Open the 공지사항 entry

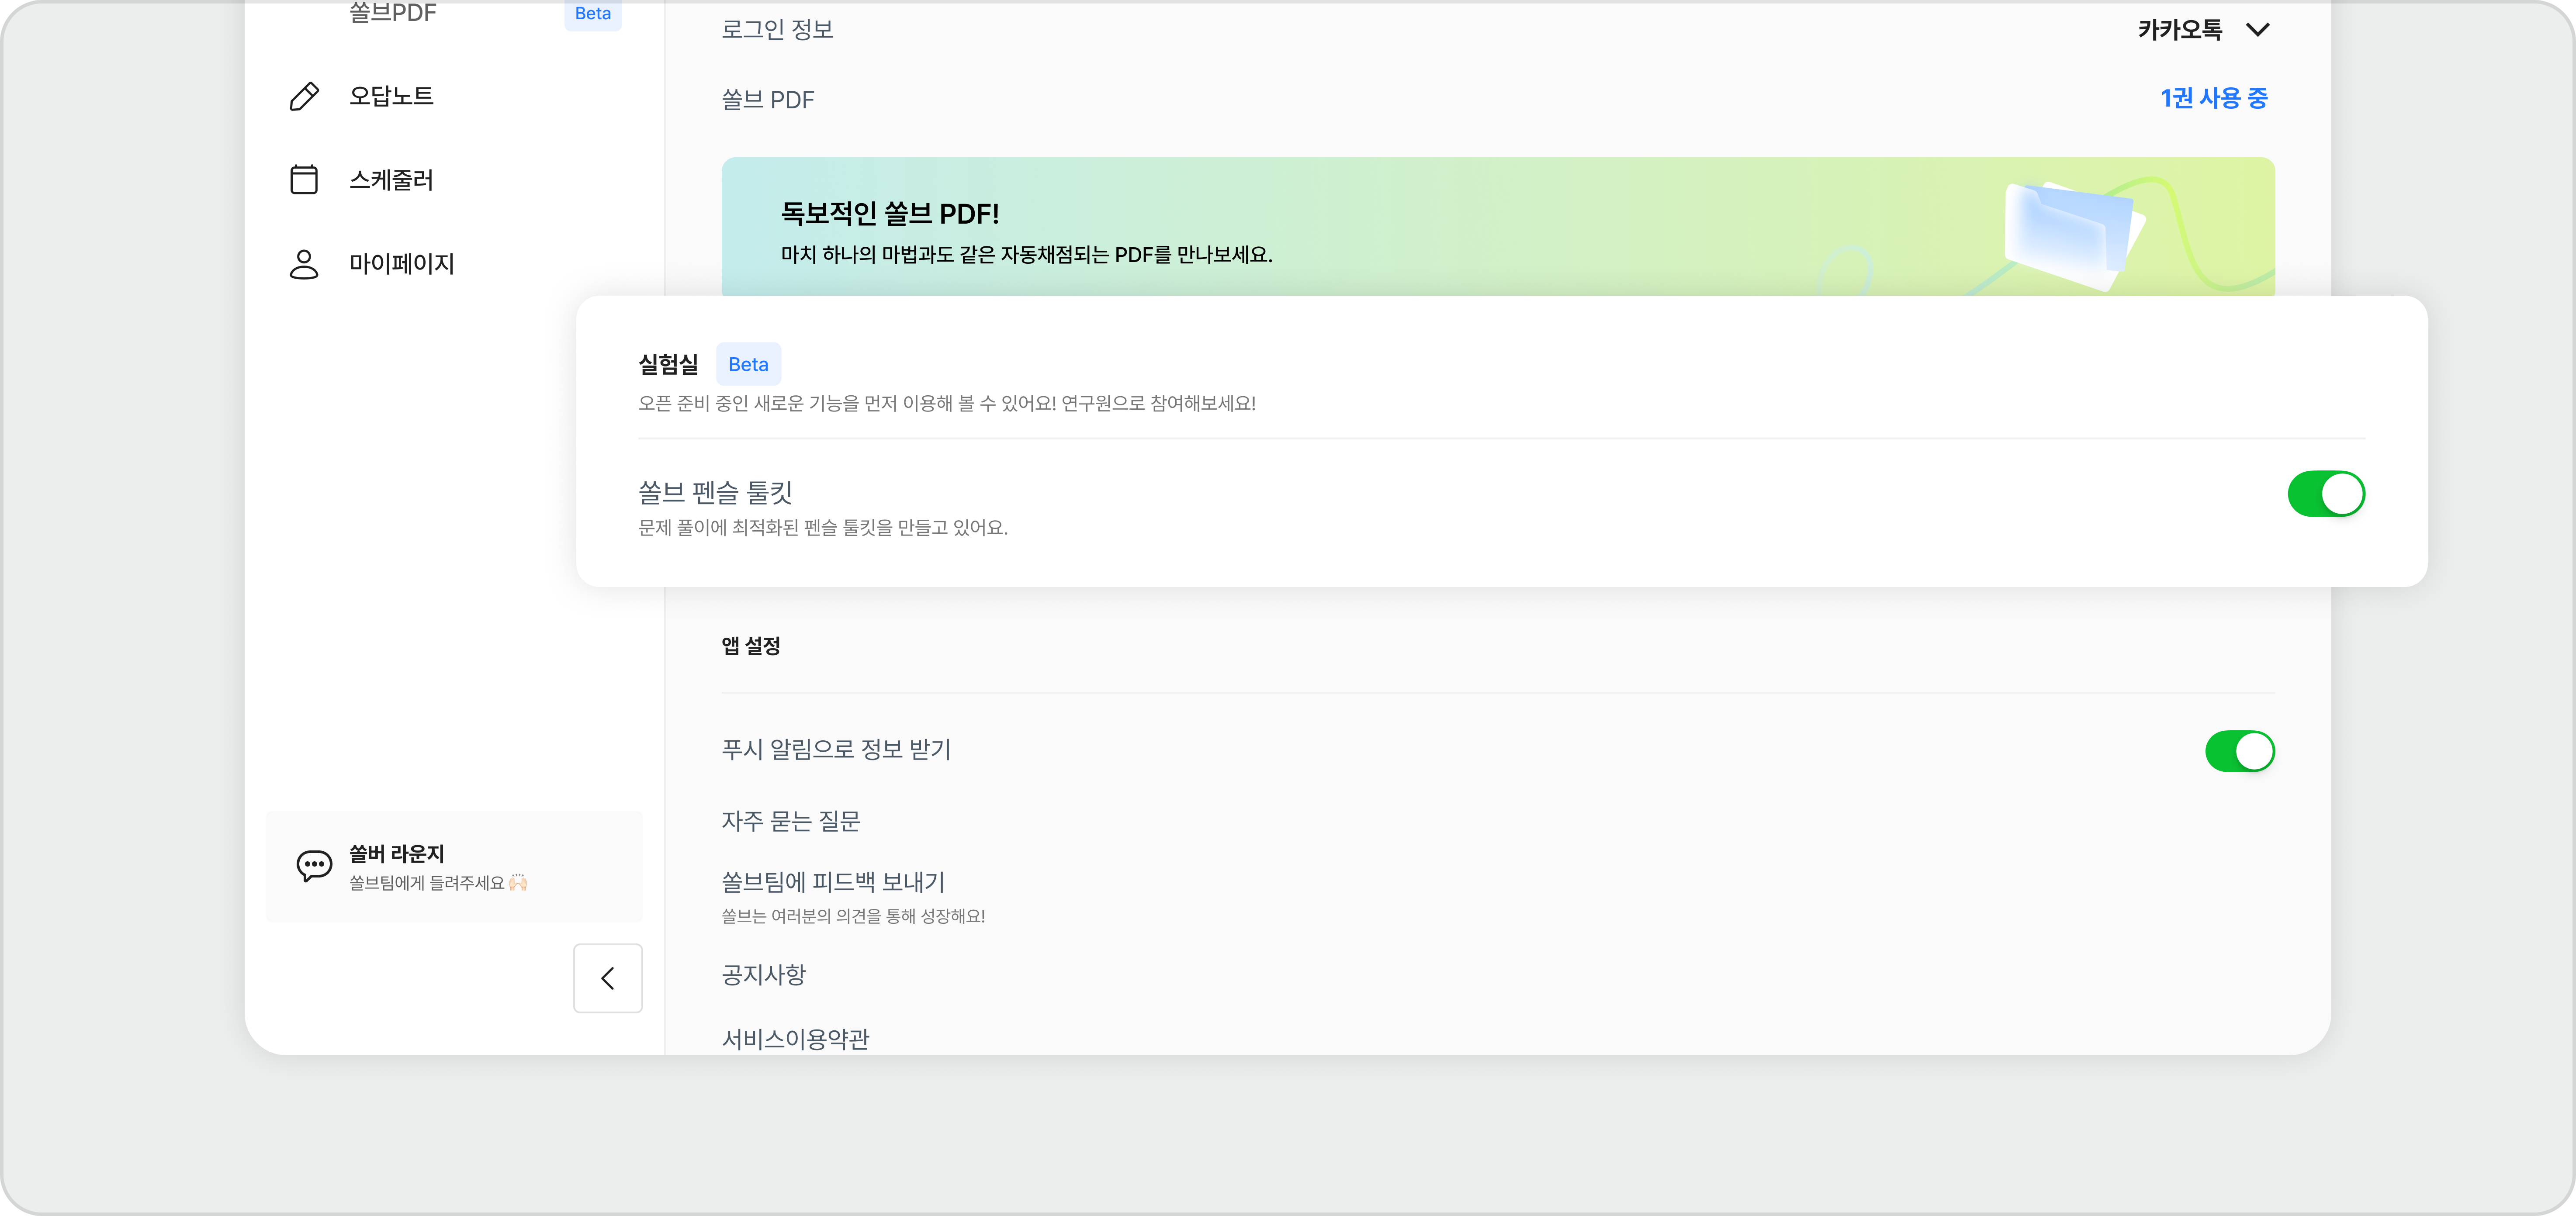764,974
